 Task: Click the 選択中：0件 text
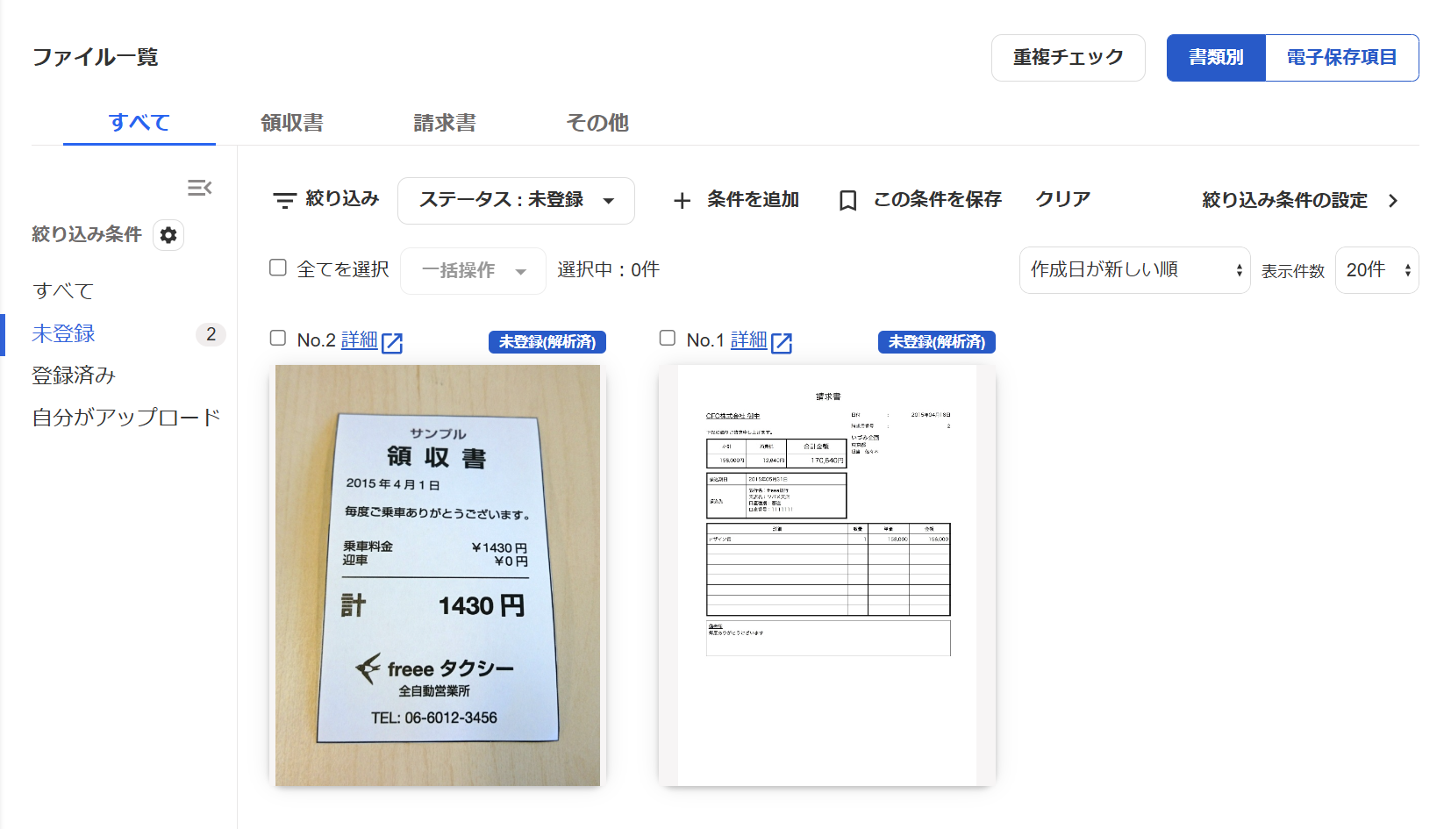(x=608, y=270)
